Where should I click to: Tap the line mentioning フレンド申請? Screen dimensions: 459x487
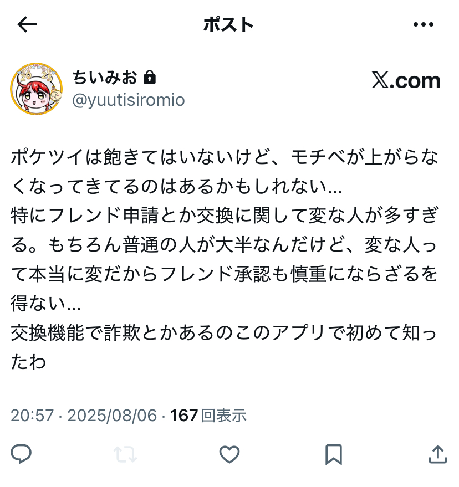click(x=225, y=215)
